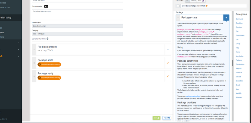Image resolution: width=251 pixels, height=123 pixels.
Task: Click the Reset button
Action: 167,118
